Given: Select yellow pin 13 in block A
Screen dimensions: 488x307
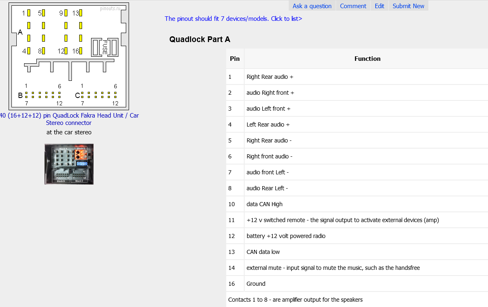Looking at the screenshot, I should 81,13.
